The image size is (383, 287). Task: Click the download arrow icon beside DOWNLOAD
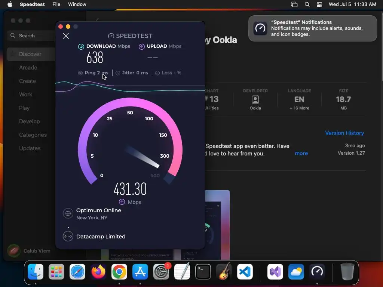tap(81, 46)
